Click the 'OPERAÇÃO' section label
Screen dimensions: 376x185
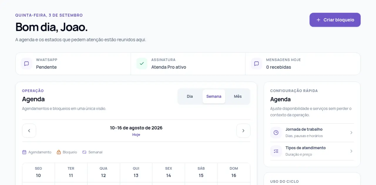pos(33,91)
